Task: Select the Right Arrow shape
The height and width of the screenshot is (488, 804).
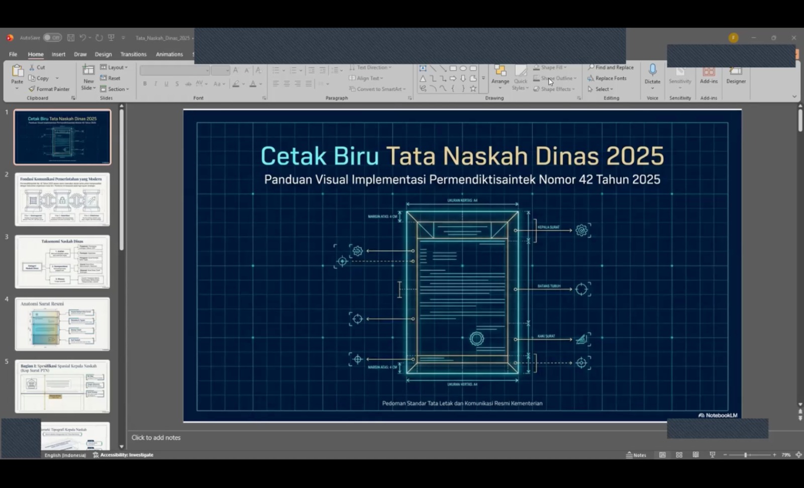Action: click(453, 78)
